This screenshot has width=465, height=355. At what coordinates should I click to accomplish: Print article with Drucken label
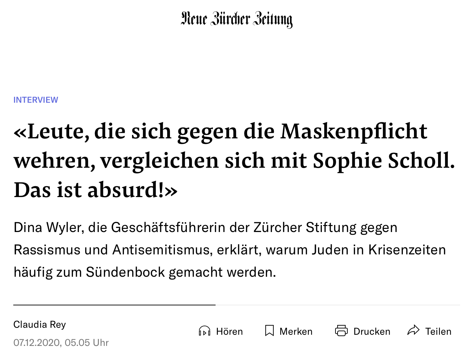pos(372,331)
